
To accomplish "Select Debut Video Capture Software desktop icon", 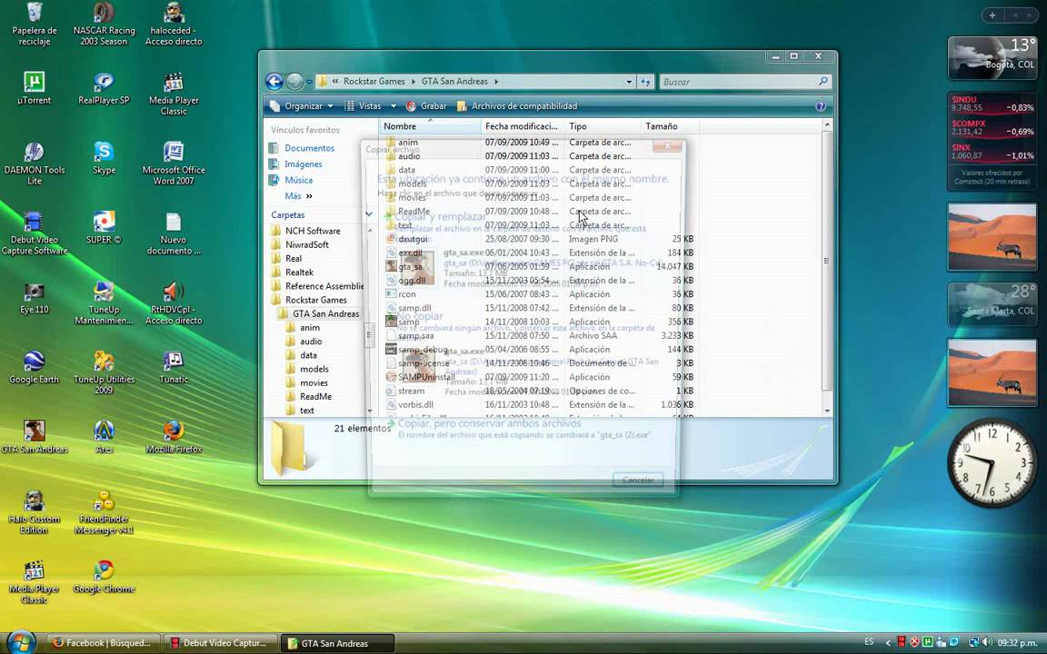I will pyautogui.click(x=34, y=233).
